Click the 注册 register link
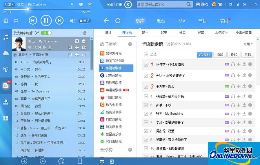This screenshot has height=165, width=260. [x=119, y=4]
